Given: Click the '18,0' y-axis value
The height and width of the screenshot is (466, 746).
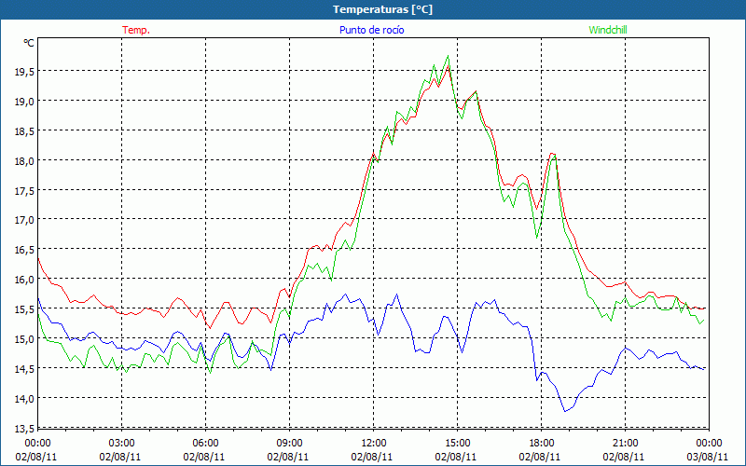Looking at the screenshot, I should [24, 160].
